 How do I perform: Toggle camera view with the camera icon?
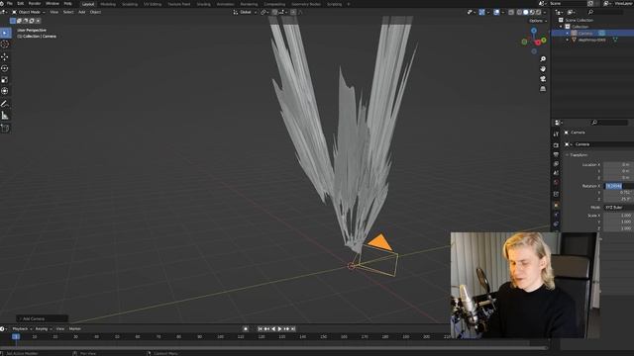click(x=543, y=79)
